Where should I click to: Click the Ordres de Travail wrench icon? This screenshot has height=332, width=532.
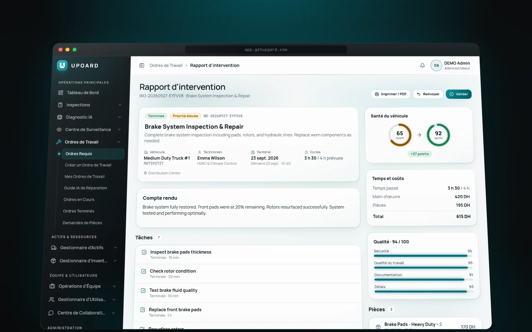point(58,142)
